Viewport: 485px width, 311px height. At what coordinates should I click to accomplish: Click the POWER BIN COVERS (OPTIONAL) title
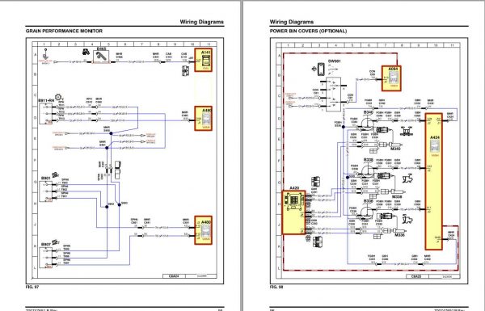click(308, 31)
